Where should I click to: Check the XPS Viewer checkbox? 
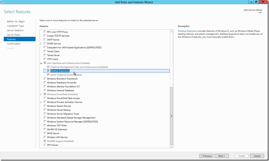(x=45, y=145)
